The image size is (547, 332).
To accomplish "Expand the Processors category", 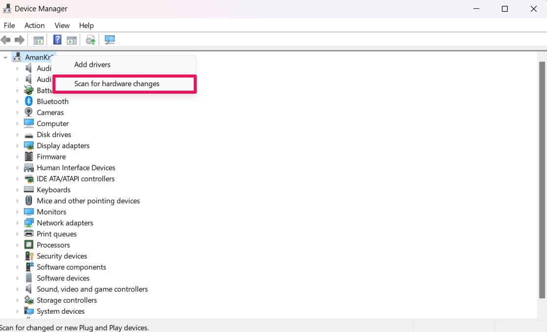I will pyautogui.click(x=17, y=245).
